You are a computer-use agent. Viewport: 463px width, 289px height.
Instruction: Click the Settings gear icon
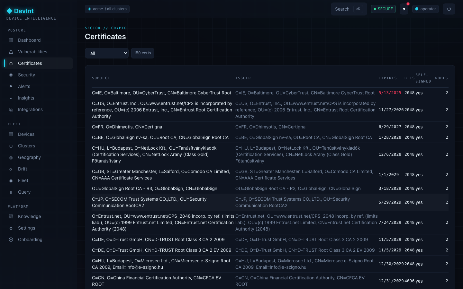point(11,228)
